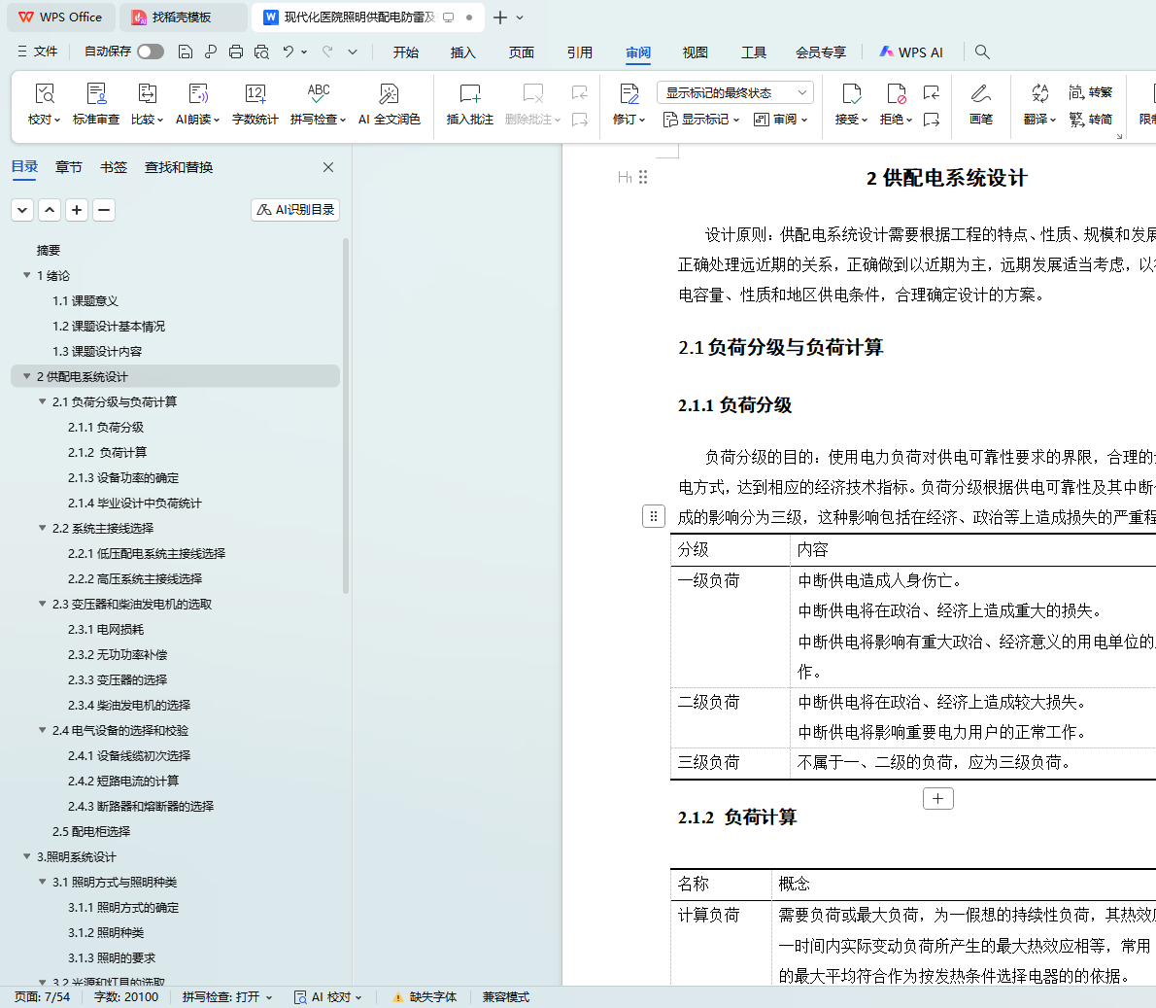Screen dimensions: 1156x1008
Task: Click the 标准审查 (standard review) icon
Action: coord(96,94)
